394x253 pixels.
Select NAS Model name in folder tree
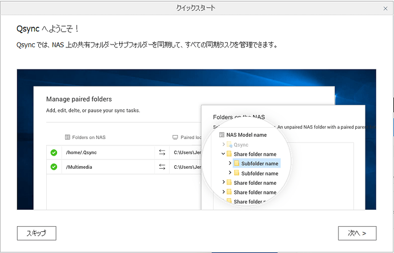coord(247,135)
